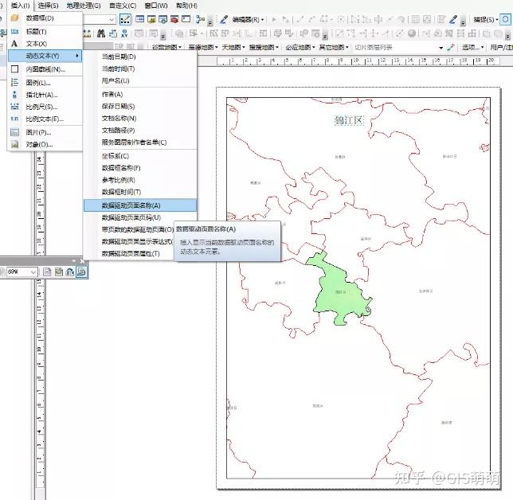Screen dimensions: 513x500
Task: Open the 帮助(H) menu
Action: click(186, 6)
